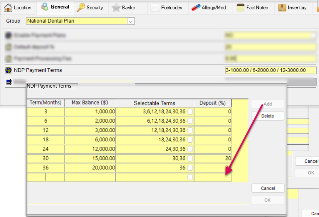The image size is (319, 217).
Task: Click the Selectable Terms text 18,24,30,36
Action: click(172, 140)
